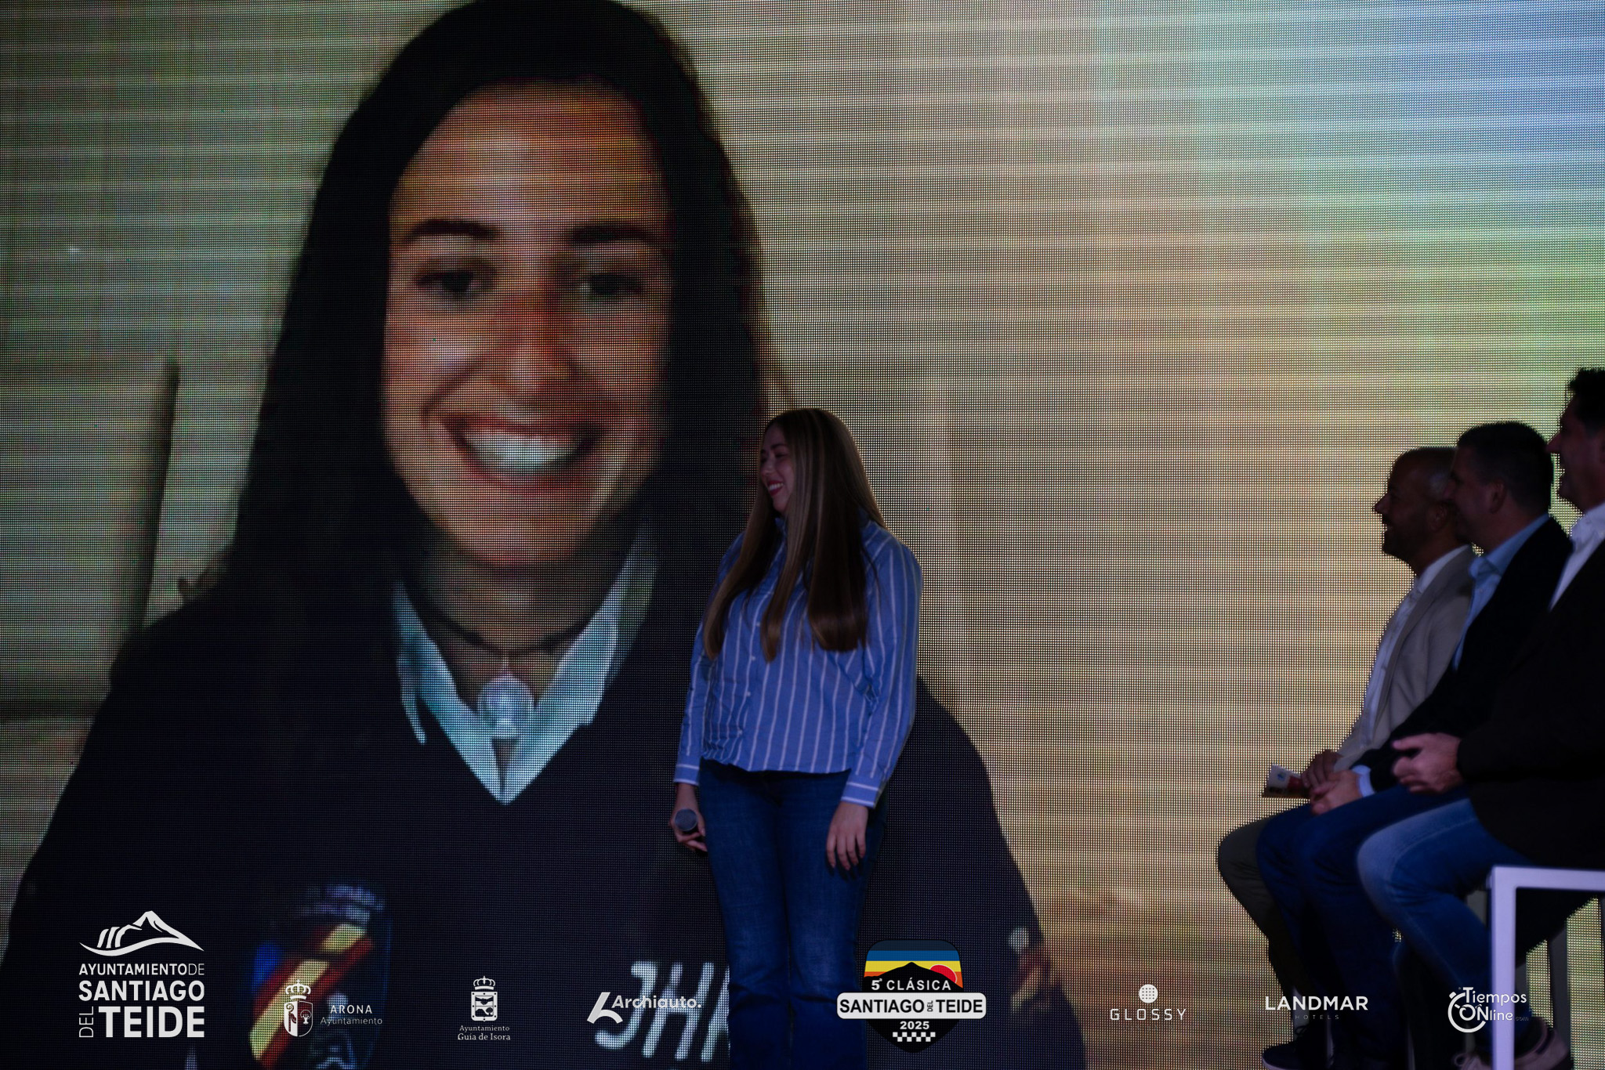
Task: Select the Landmar Hotels logo
Action: 1316,1006
